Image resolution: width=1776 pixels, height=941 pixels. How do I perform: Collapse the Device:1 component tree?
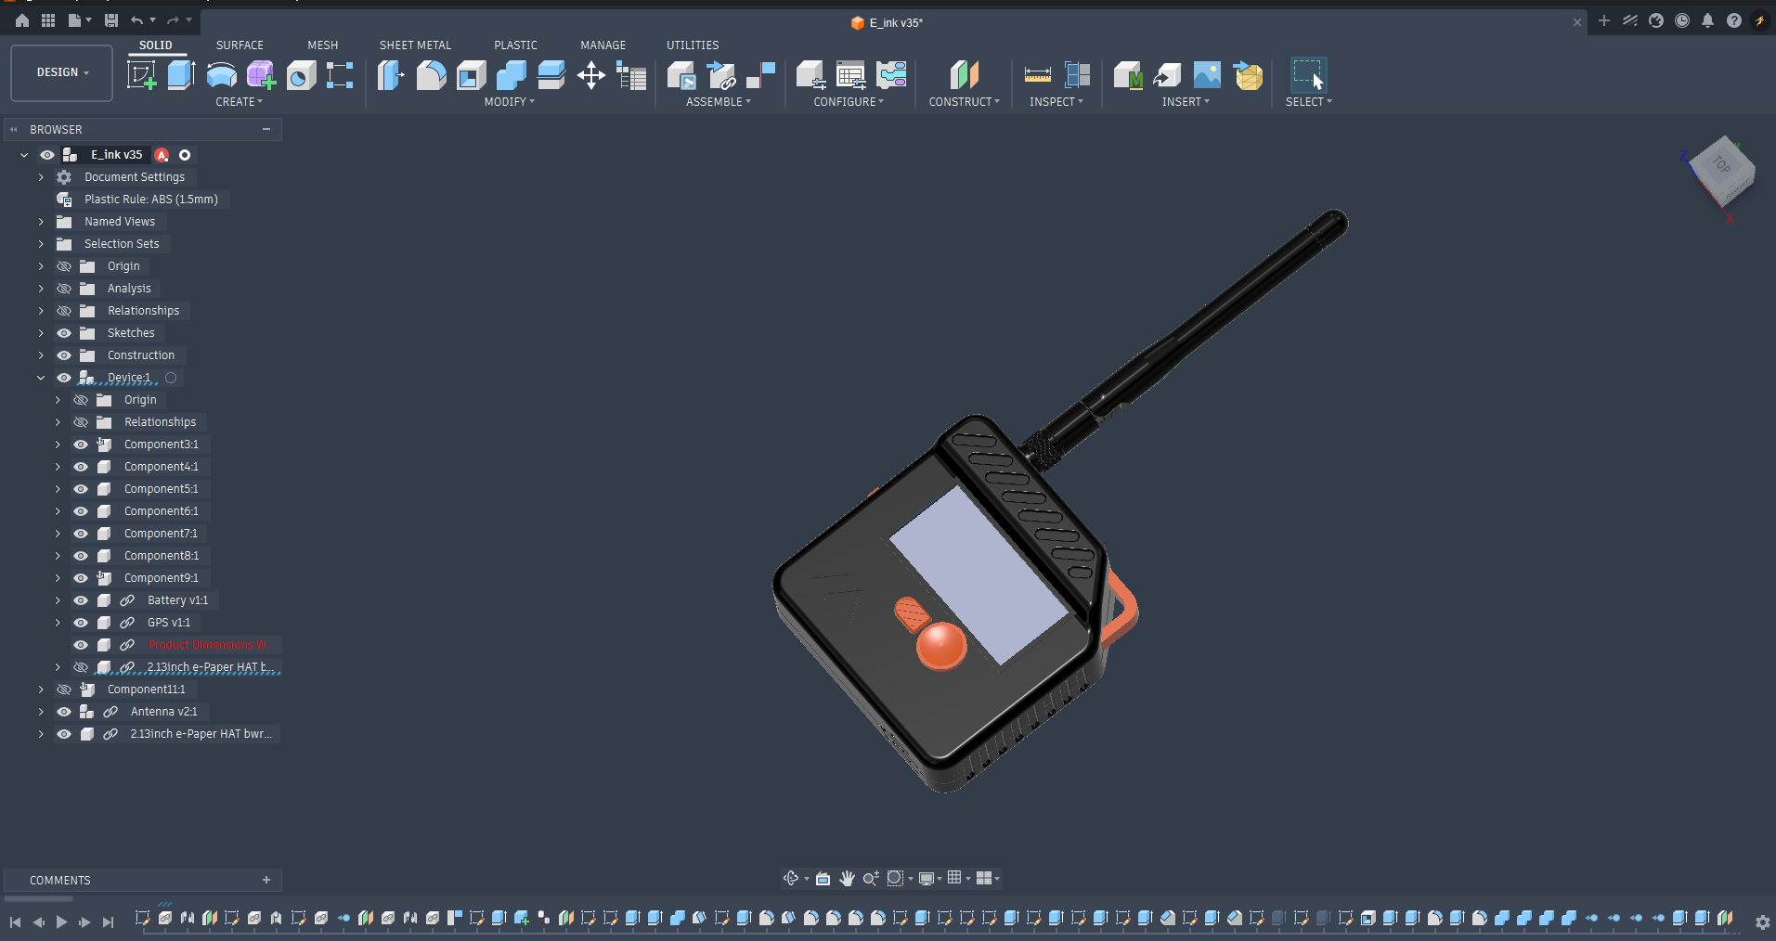click(41, 378)
